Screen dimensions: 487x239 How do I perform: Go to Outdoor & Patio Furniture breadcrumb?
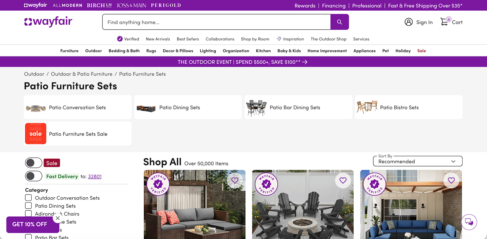coord(82,74)
